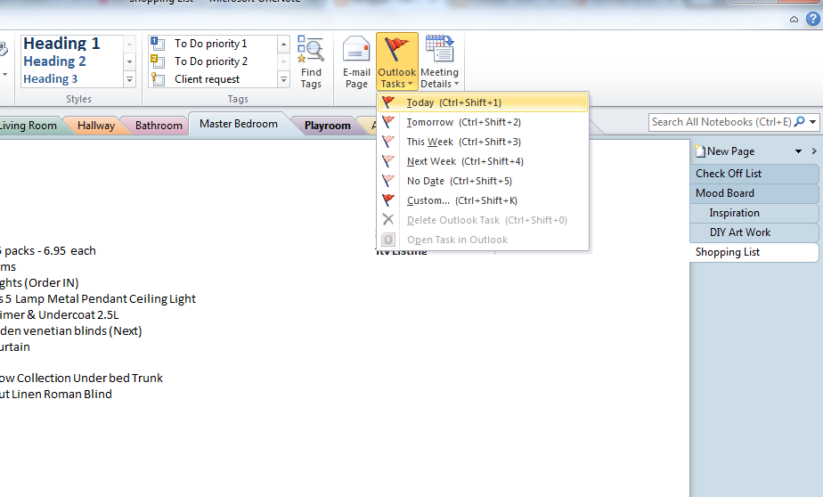The height and width of the screenshot is (497, 823).
Task: Click the Linen Roman Blind line
Action: pos(56,395)
